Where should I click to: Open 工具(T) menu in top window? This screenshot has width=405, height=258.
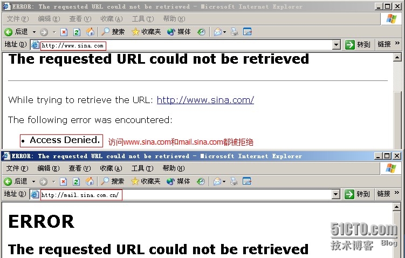[x=142, y=19]
